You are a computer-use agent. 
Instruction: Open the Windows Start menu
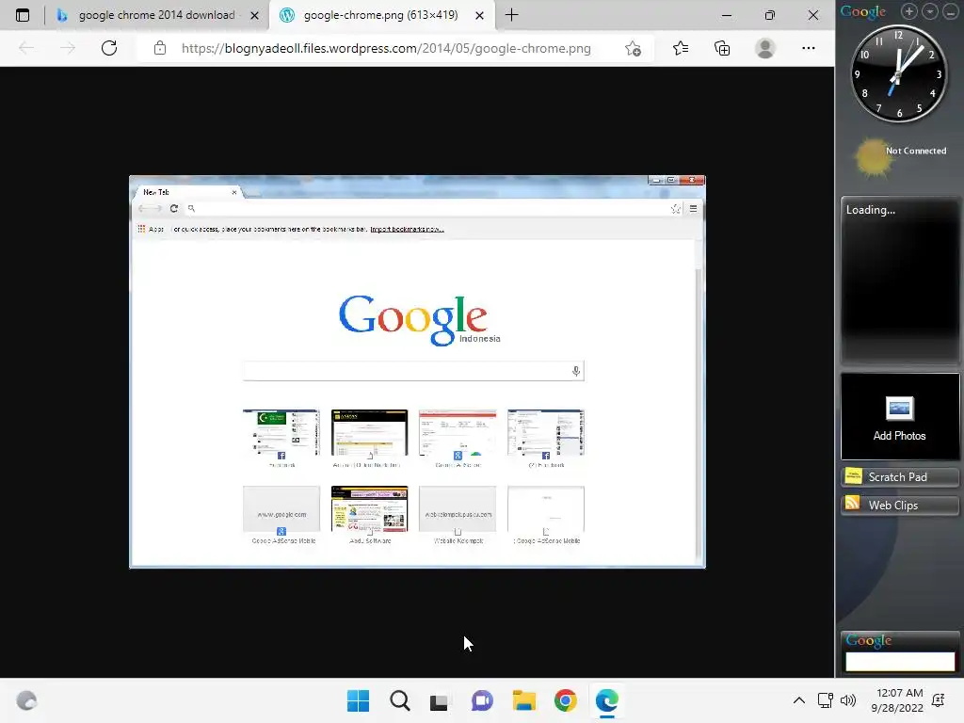[x=359, y=700]
